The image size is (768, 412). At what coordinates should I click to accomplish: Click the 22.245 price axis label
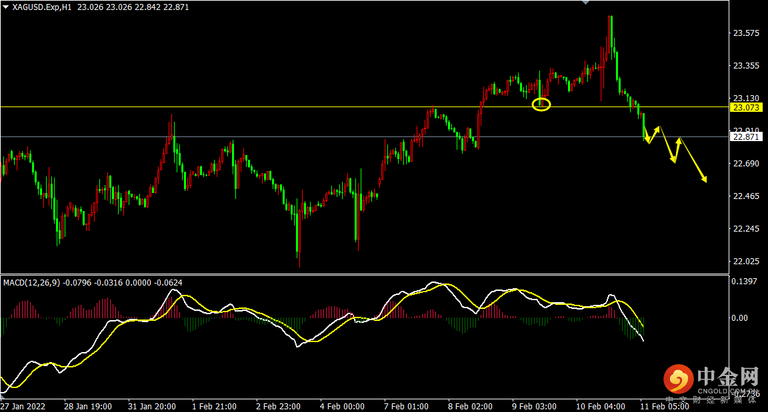746,229
